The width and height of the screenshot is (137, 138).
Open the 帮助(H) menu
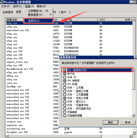[41, 6]
